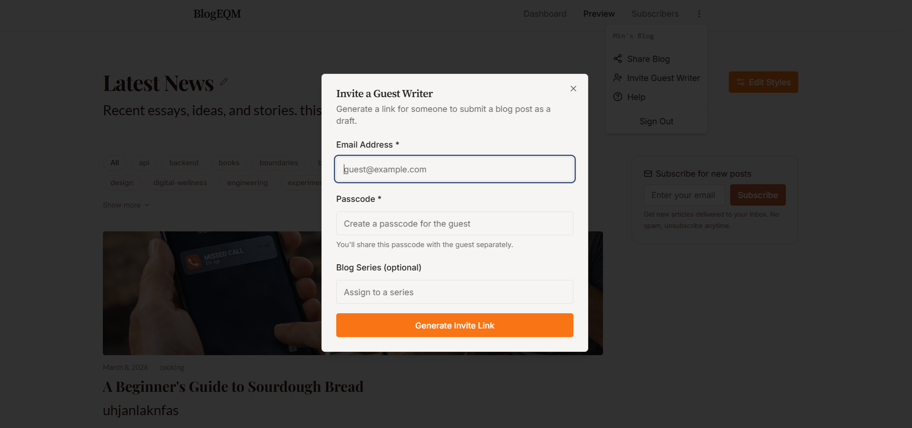
Task: Click the Subscribe button
Action: 758,195
